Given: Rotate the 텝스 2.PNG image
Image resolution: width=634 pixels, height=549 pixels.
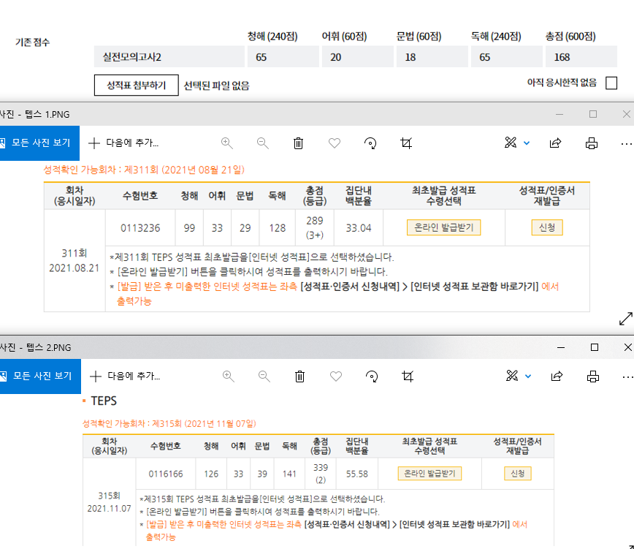Looking at the screenshot, I should tap(372, 376).
